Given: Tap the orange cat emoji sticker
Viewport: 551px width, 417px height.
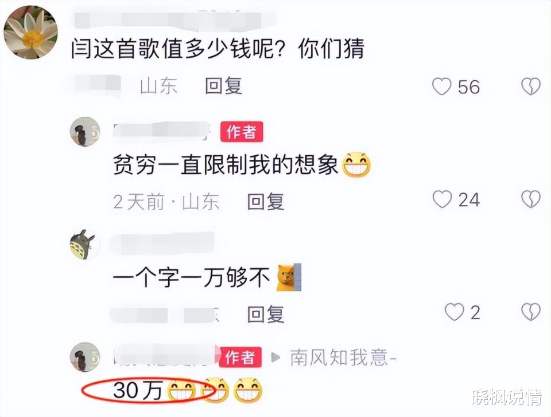Looking at the screenshot, I should [x=289, y=277].
